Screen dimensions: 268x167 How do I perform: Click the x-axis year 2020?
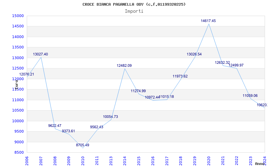pyautogui.click(x=209, y=161)
